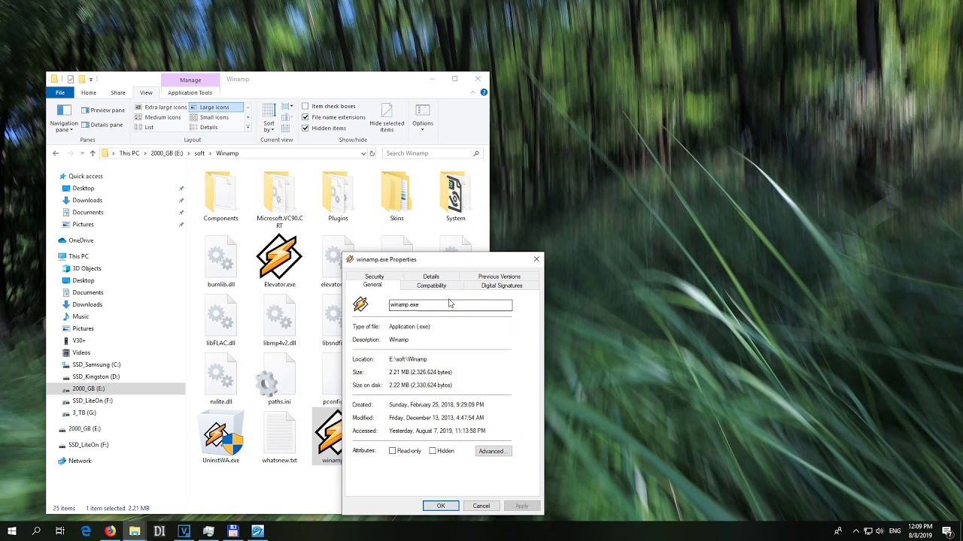Screen dimensions: 963x541
Task: Open the System folder
Action: 455,192
